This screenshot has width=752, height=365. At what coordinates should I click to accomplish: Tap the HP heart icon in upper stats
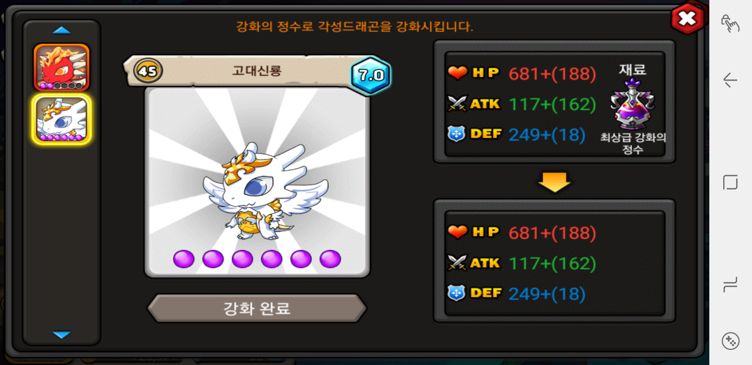pyautogui.click(x=457, y=73)
